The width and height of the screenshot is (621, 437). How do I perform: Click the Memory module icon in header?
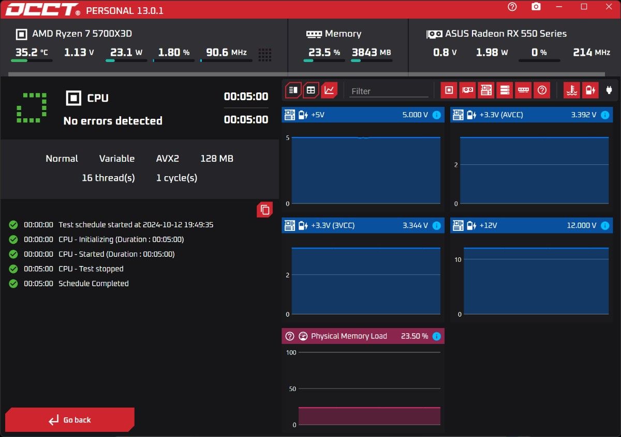[x=314, y=34]
